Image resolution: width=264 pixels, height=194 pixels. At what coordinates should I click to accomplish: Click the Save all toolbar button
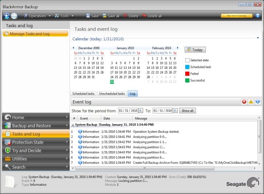click(x=111, y=16)
